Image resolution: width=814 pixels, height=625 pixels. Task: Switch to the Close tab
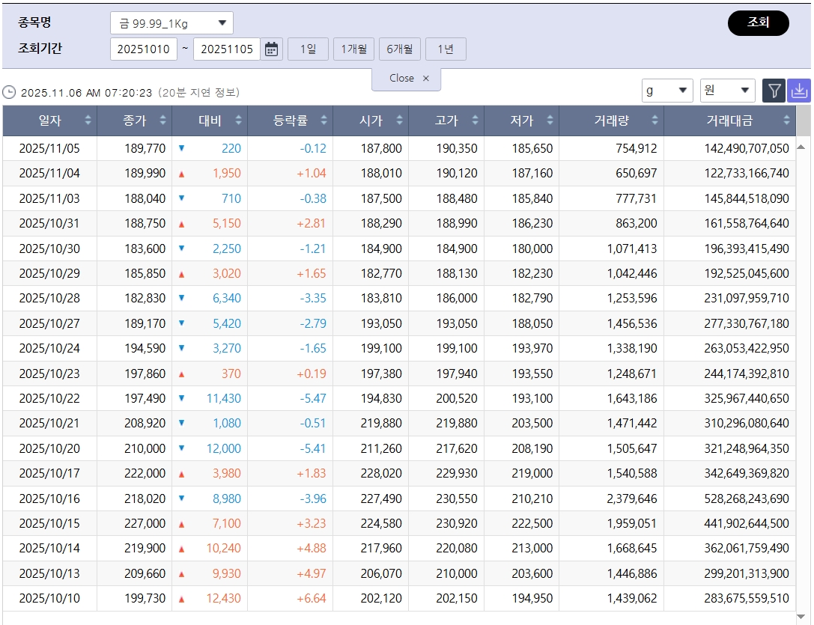[x=401, y=78]
